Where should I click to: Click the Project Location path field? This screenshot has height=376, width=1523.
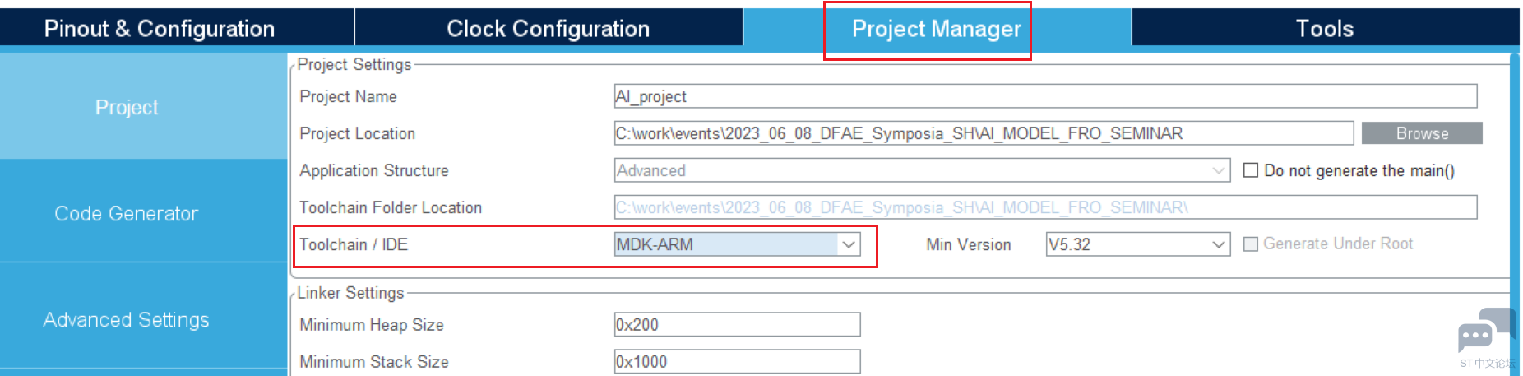(x=984, y=133)
